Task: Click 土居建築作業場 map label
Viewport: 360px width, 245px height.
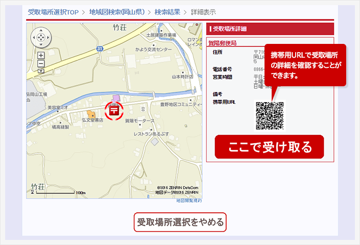Action: click(x=161, y=35)
